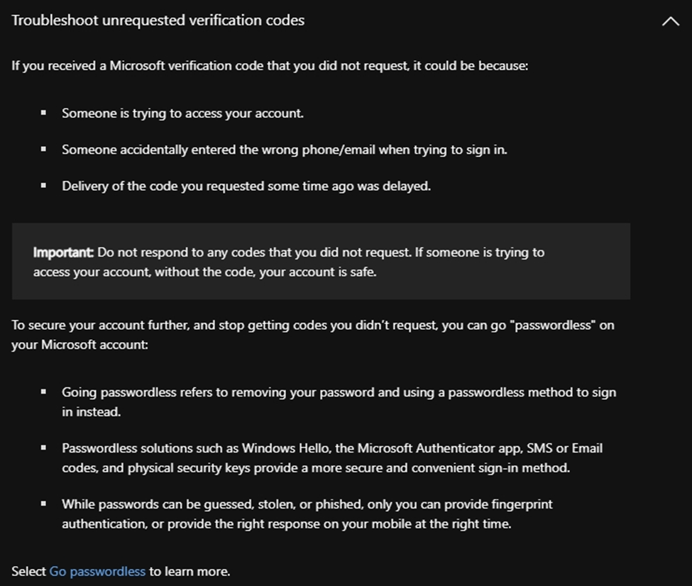
Task: Click the 'Going passwordless refers to removing' bullet text
Action: point(339,402)
